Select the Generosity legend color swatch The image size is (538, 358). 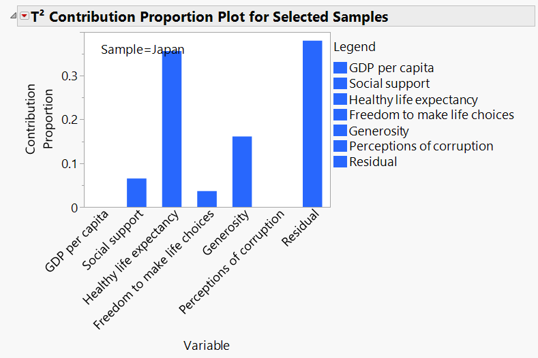pyautogui.click(x=340, y=131)
